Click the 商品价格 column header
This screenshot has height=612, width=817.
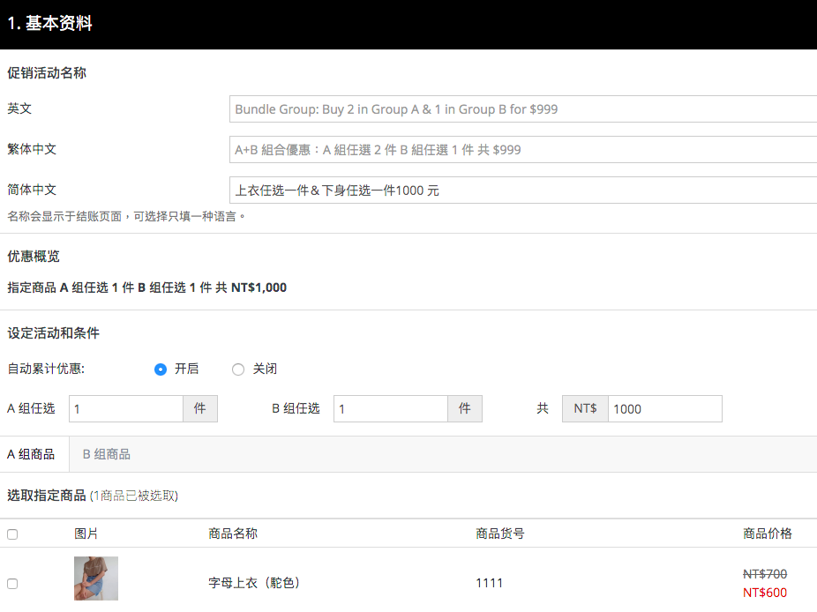768,534
